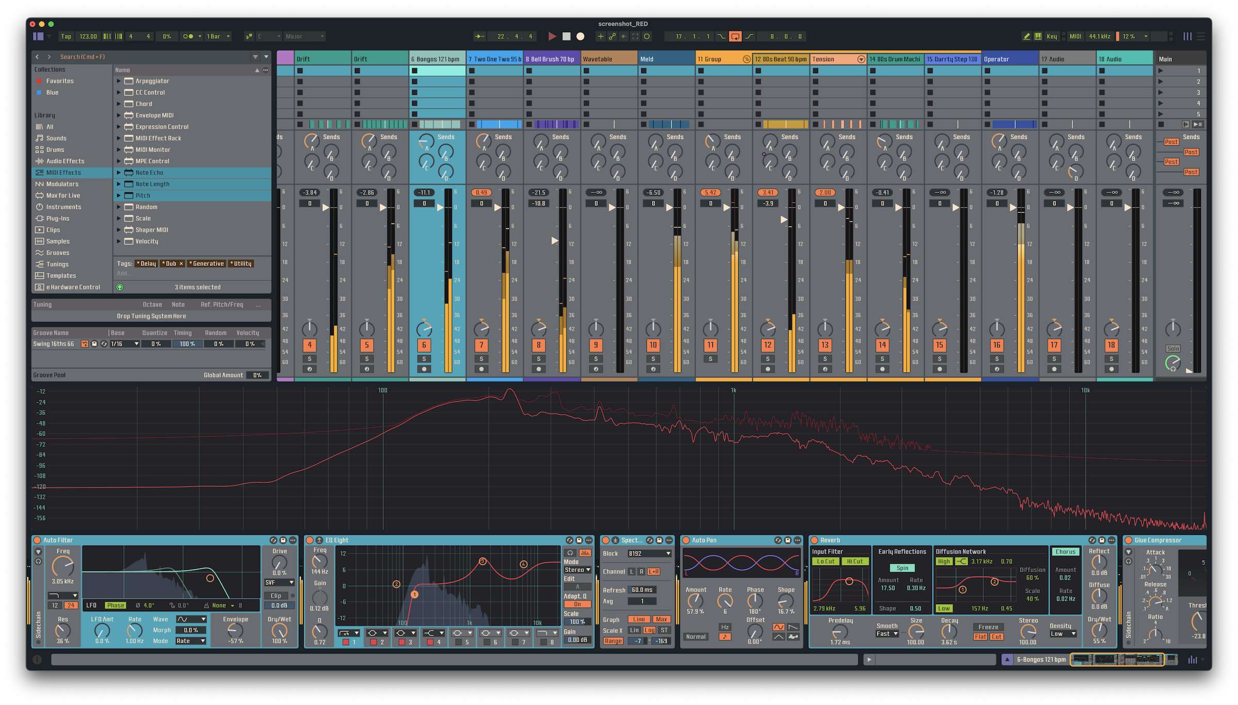Expand the Arpeggiator folder in the browser
The width and height of the screenshot is (1238, 705).
(x=119, y=81)
